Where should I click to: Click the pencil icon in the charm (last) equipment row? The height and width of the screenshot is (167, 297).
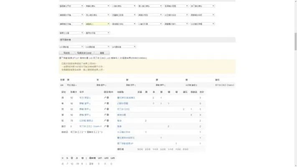point(105,126)
